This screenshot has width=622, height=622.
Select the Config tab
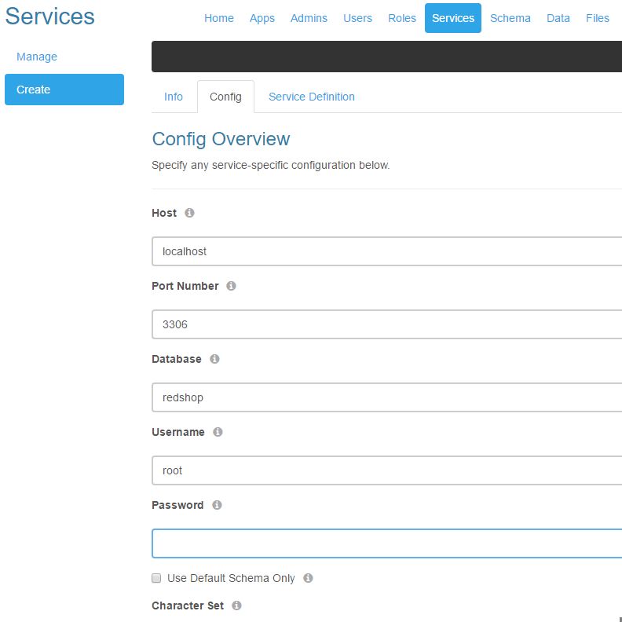(225, 97)
